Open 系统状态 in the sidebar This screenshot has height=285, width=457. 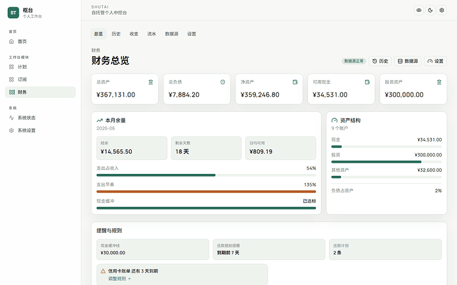pyautogui.click(x=40, y=118)
